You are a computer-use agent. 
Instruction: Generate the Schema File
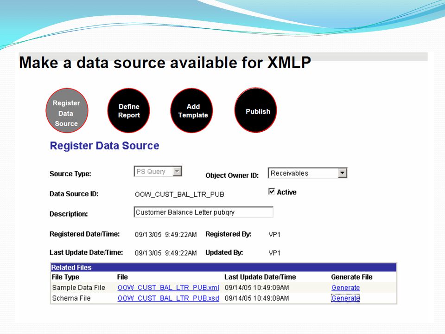pyautogui.click(x=345, y=298)
